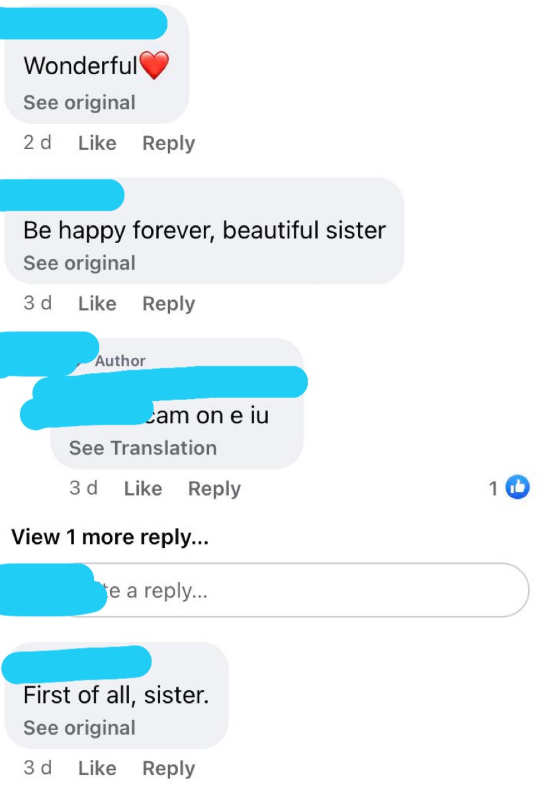Image resolution: width=548 pixels, height=785 pixels.
Task: Like the 'Be happy forever' comment
Action: [x=97, y=303]
